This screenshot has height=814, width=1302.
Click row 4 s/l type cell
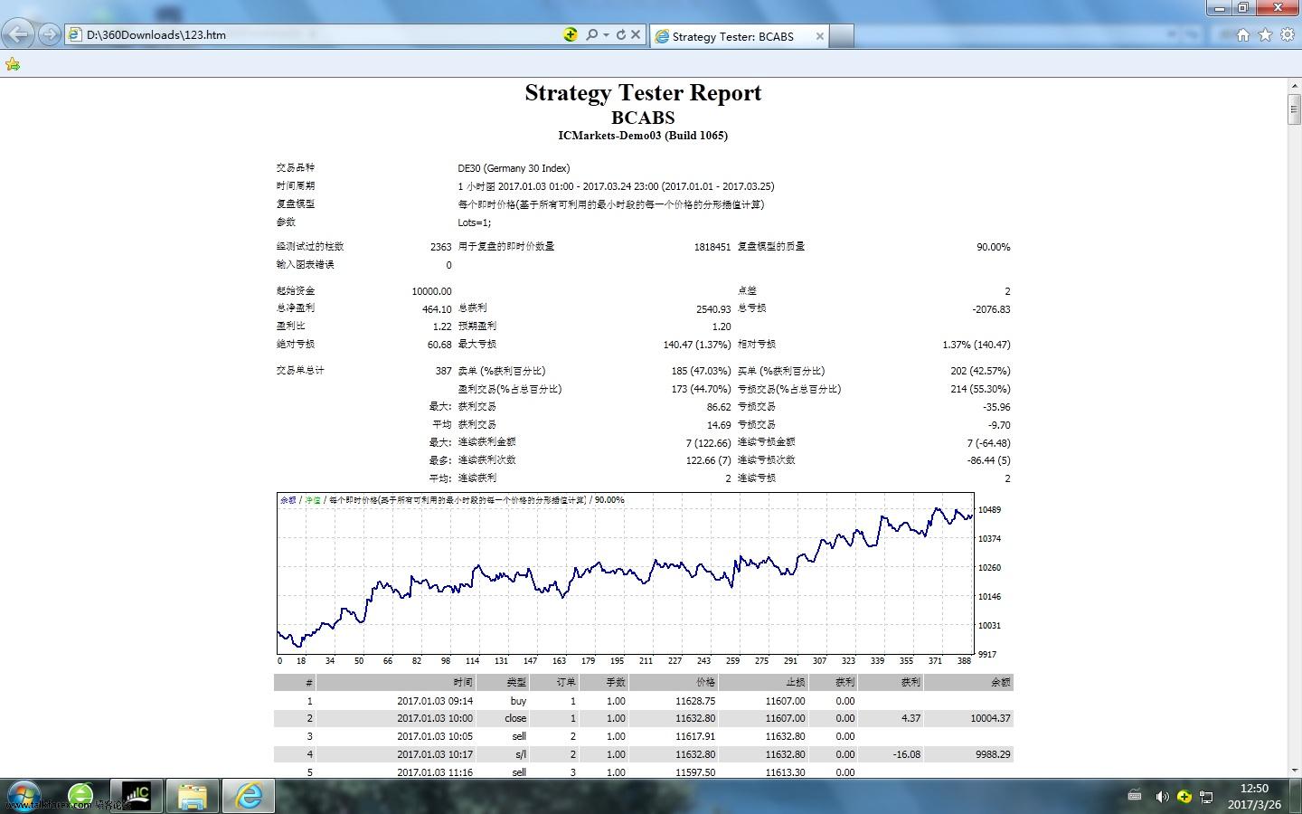pos(521,754)
